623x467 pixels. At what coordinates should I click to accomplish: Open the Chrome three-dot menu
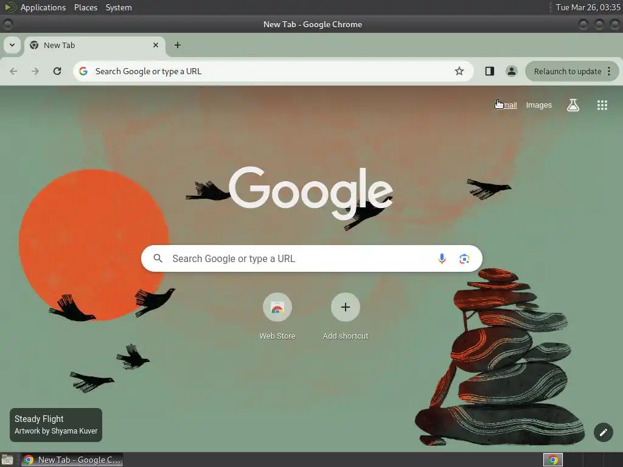tap(609, 71)
